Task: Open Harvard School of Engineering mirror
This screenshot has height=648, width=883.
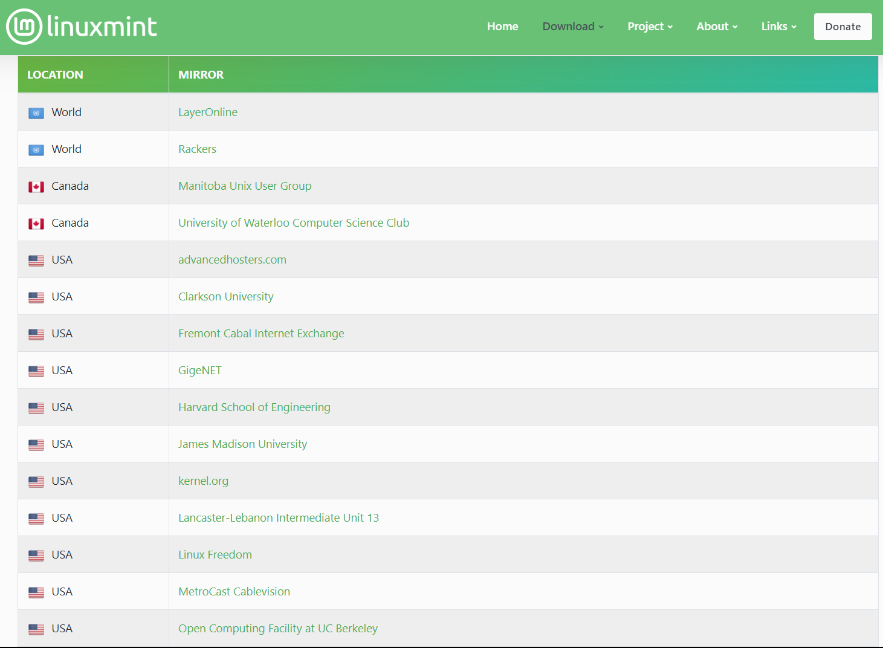Action: 254,407
